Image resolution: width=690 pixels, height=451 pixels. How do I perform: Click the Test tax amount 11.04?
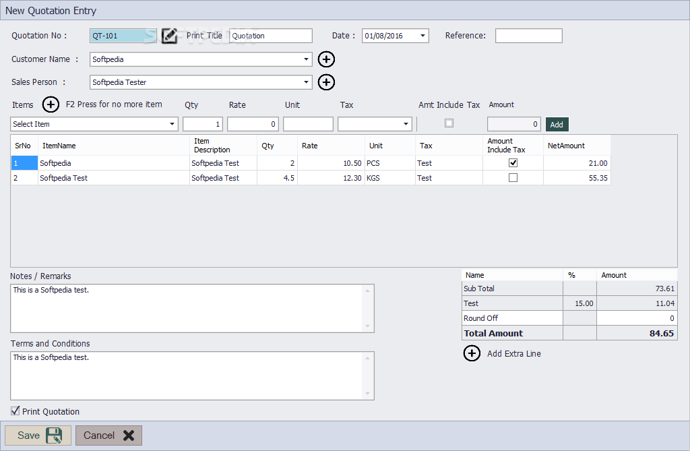point(637,303)
